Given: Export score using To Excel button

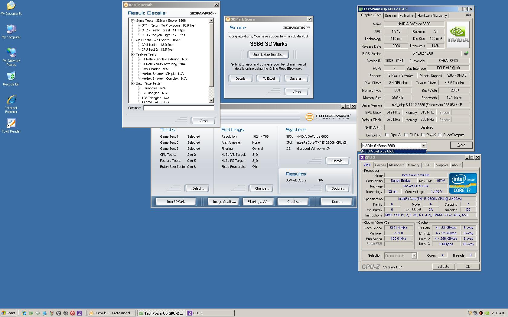Looking at the screenshot, I should pos(269,78).
